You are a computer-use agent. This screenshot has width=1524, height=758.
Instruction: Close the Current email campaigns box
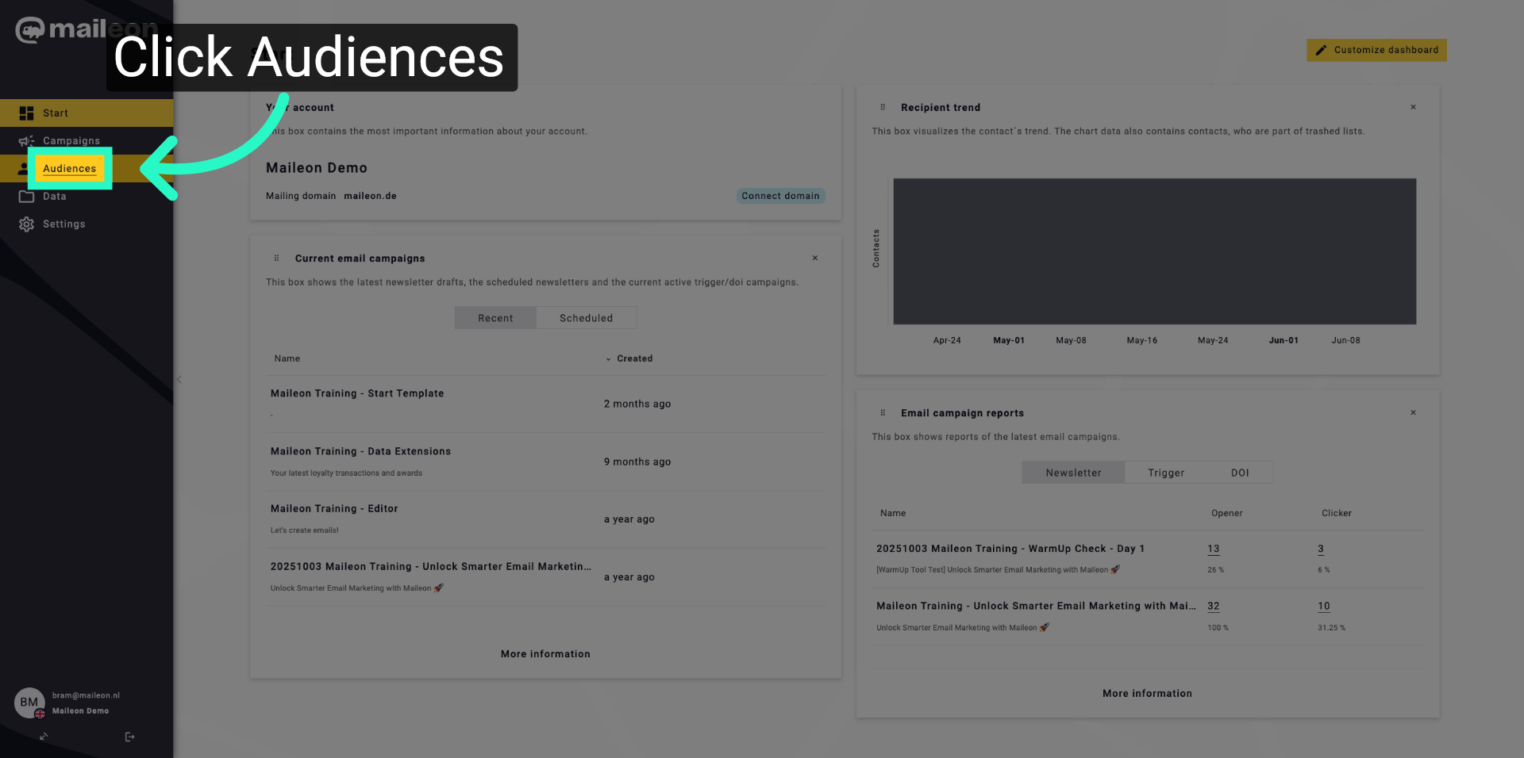(815, 258)
